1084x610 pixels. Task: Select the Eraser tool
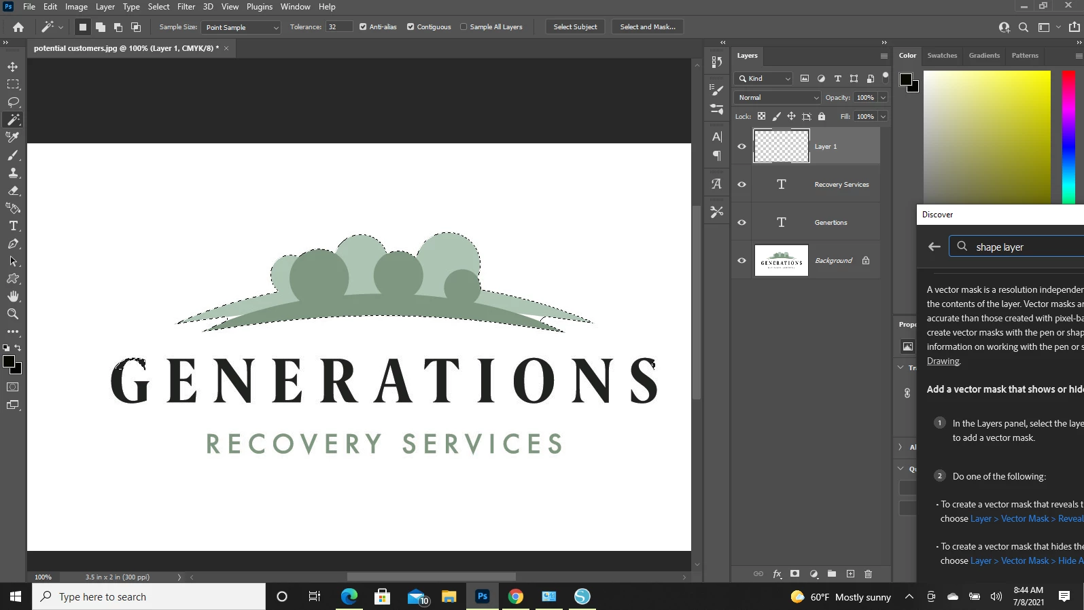[13, 190]
